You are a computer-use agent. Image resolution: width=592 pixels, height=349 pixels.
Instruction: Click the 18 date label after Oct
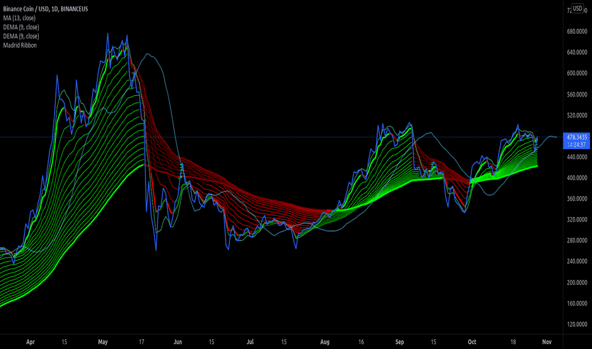(x=513, y=342)
